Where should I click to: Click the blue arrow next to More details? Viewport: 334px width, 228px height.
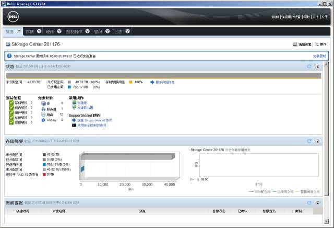tap(152, 82)
